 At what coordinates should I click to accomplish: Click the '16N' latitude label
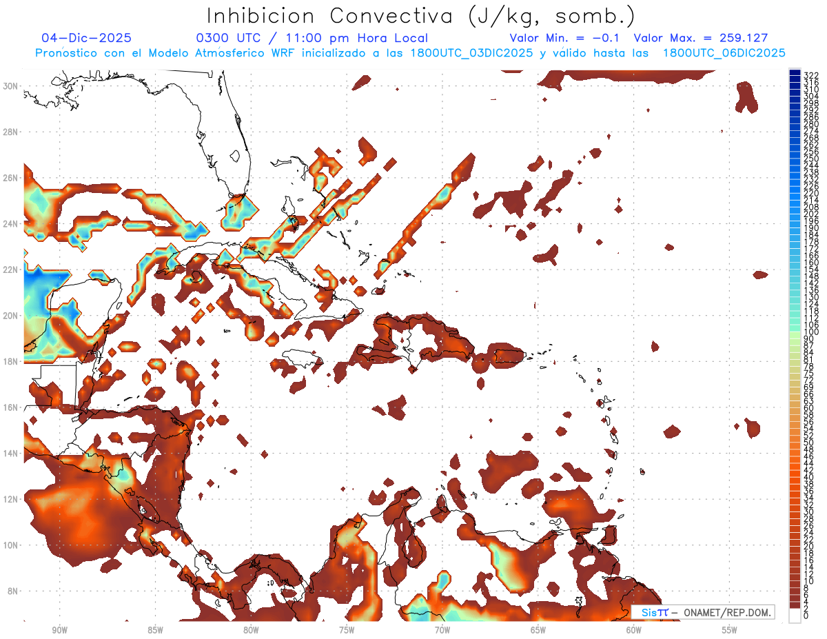(10, 407)
